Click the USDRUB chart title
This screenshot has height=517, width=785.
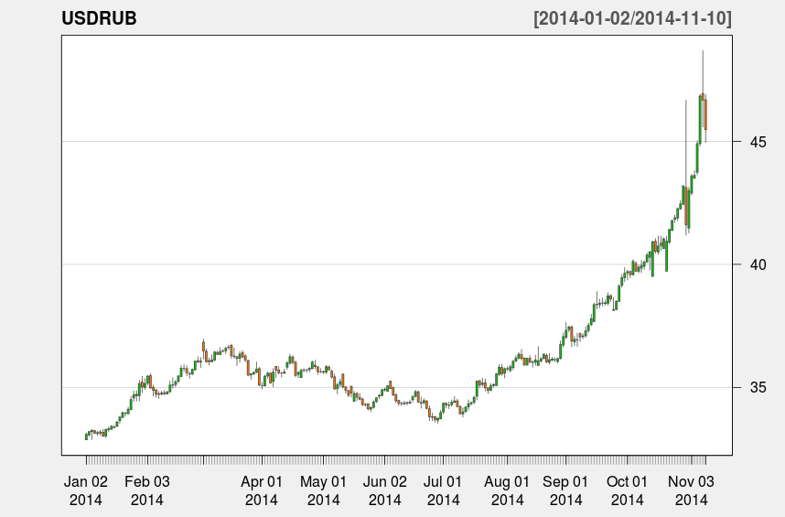coord(99,18)
